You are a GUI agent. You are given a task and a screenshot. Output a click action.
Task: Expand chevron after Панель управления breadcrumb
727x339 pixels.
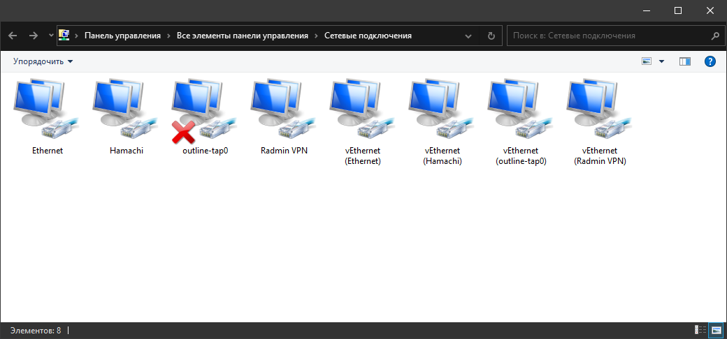click(168, 36)
